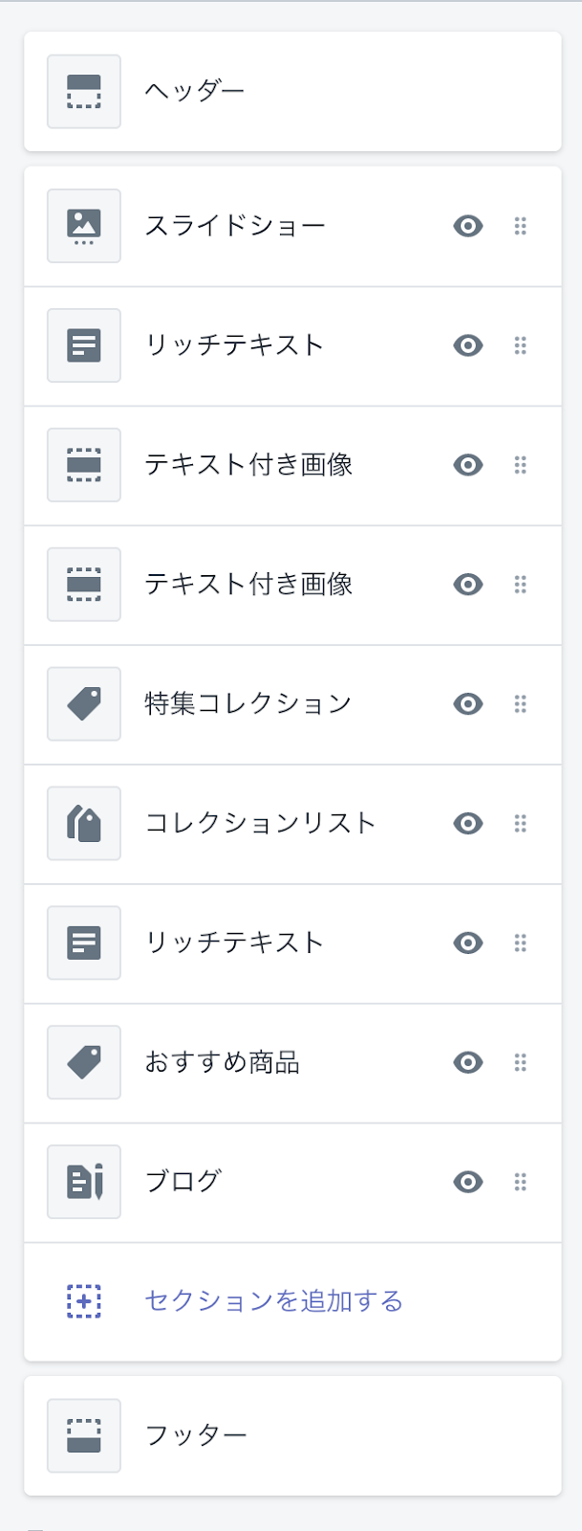Click the フッター section icon
Screen dimensions: 582x1531
[x=84, y=1435]
